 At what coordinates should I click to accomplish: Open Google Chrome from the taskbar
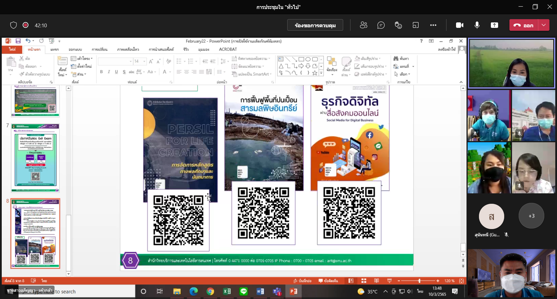pyautogui.click(x=210, y=291)
